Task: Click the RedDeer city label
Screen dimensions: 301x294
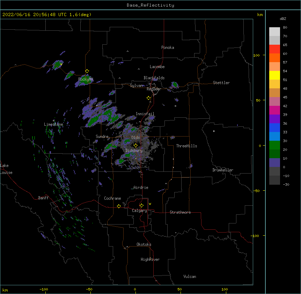Action: pos(154,89)
